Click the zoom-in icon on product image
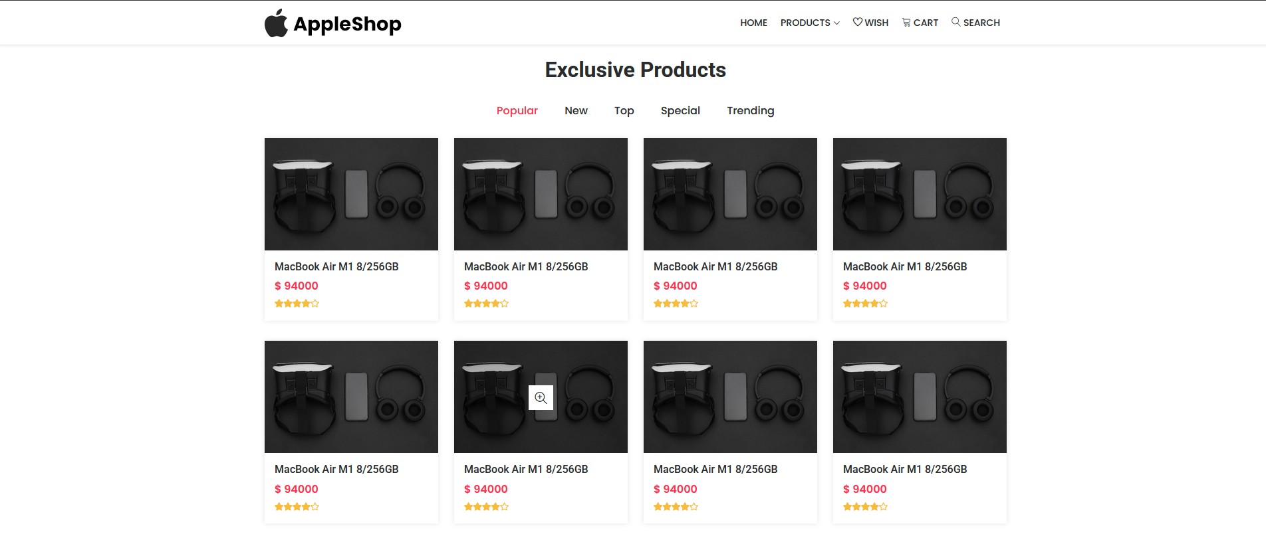The image size is (1266, 554). [x=541, y=398]
